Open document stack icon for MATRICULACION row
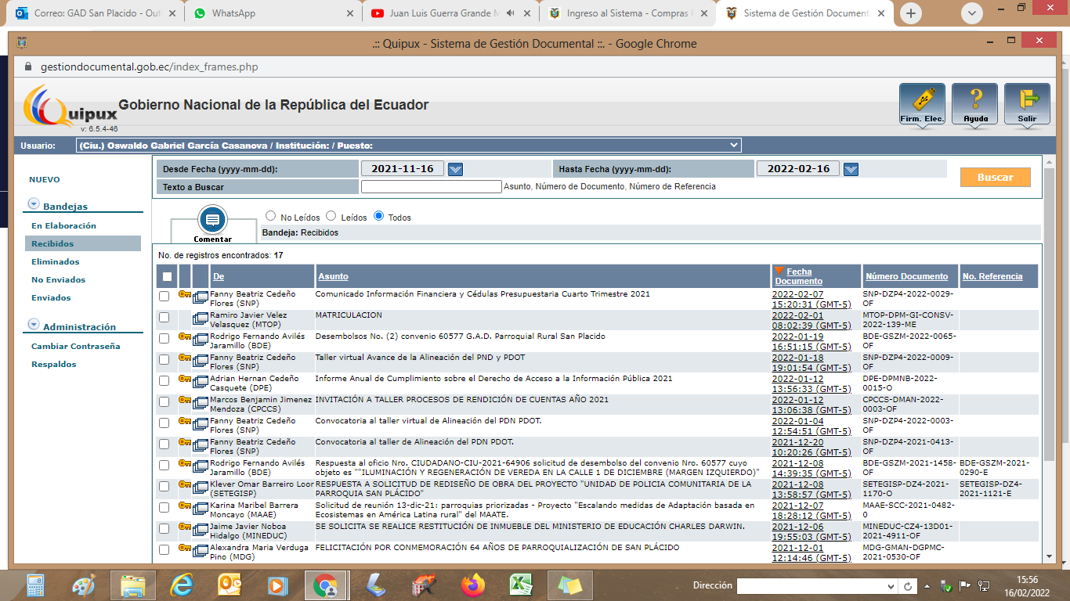The width and height of the screenshot is (1070, 601). click(201, 318)
